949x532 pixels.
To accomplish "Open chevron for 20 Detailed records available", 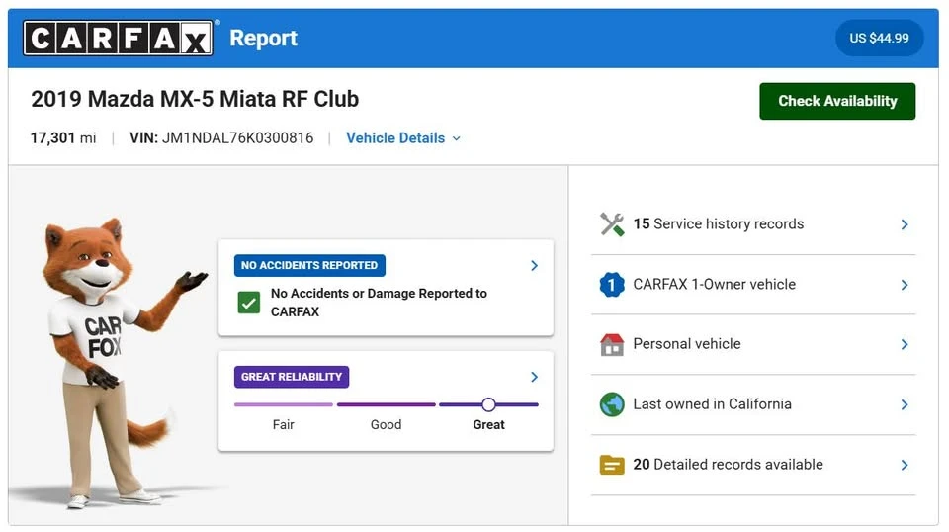I will (x=905, y=465).
